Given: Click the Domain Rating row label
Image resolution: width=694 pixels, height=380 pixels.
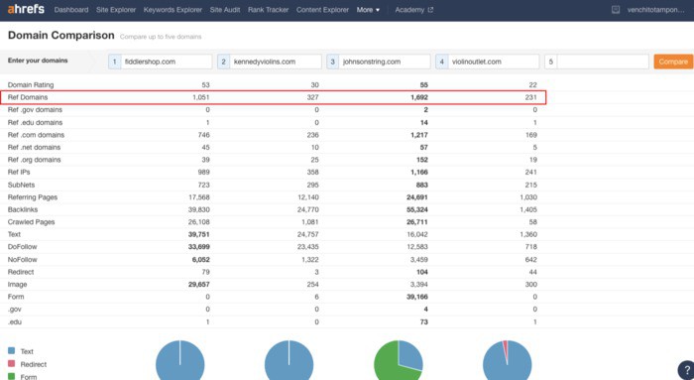Looking at the screenshot, I should 31,84.
